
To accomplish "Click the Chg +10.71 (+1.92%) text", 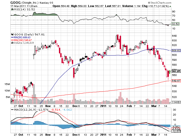I will click(155, 6).
